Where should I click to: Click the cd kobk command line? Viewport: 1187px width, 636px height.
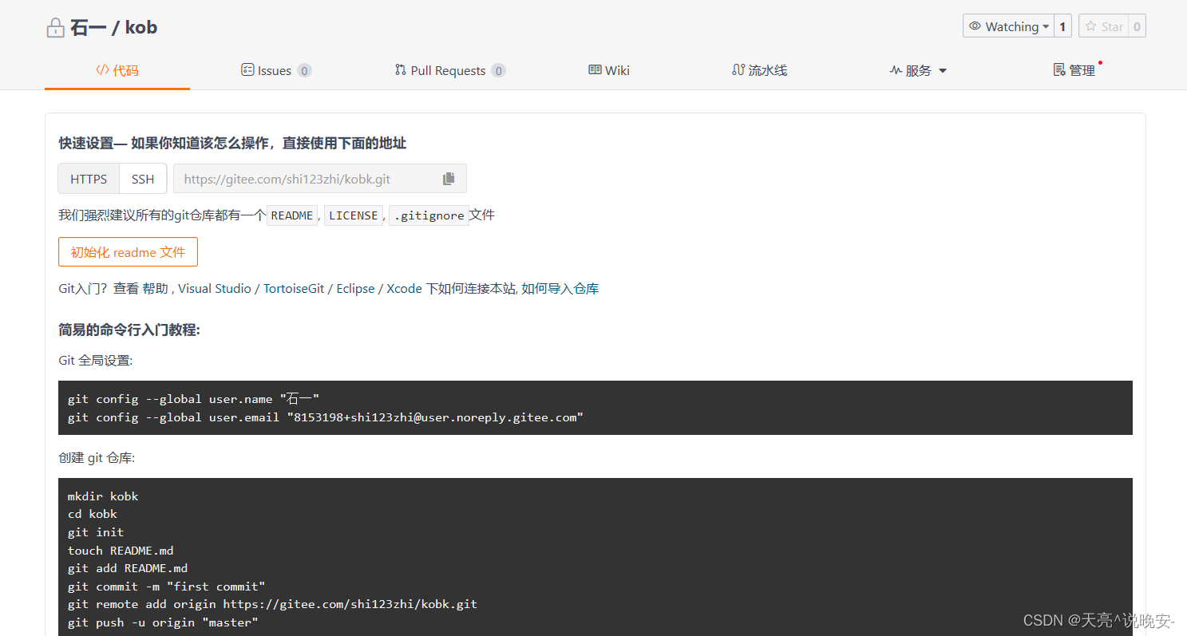pos(93,514)
